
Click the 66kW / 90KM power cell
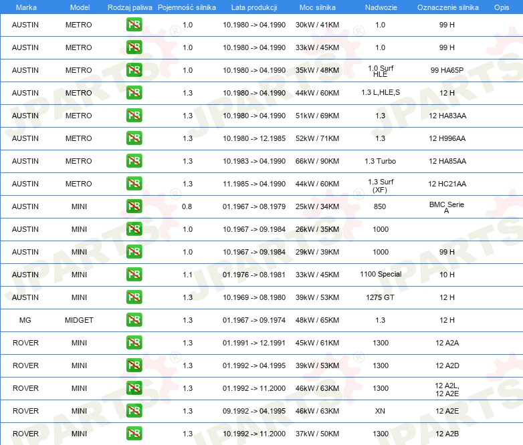click(317, 161)
